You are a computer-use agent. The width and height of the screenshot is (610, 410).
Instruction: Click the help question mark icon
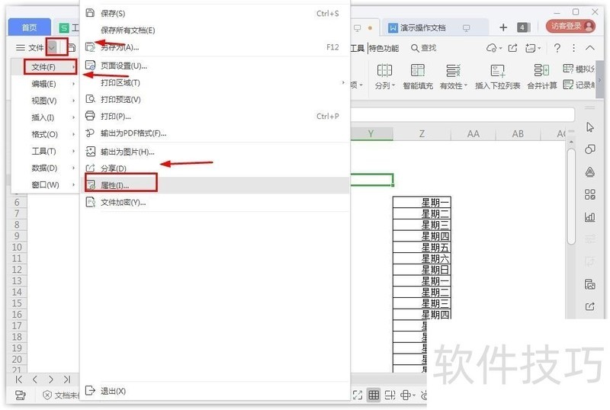coord(557,48)
